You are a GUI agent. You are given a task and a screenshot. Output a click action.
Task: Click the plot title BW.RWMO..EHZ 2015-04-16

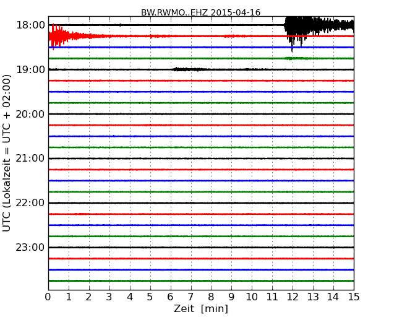pos(201,12)
